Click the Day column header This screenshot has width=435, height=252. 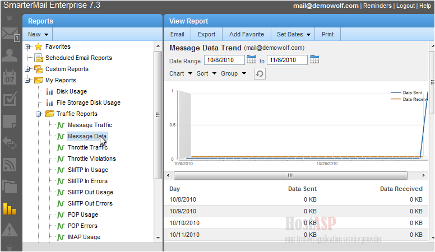coord(174,189)
